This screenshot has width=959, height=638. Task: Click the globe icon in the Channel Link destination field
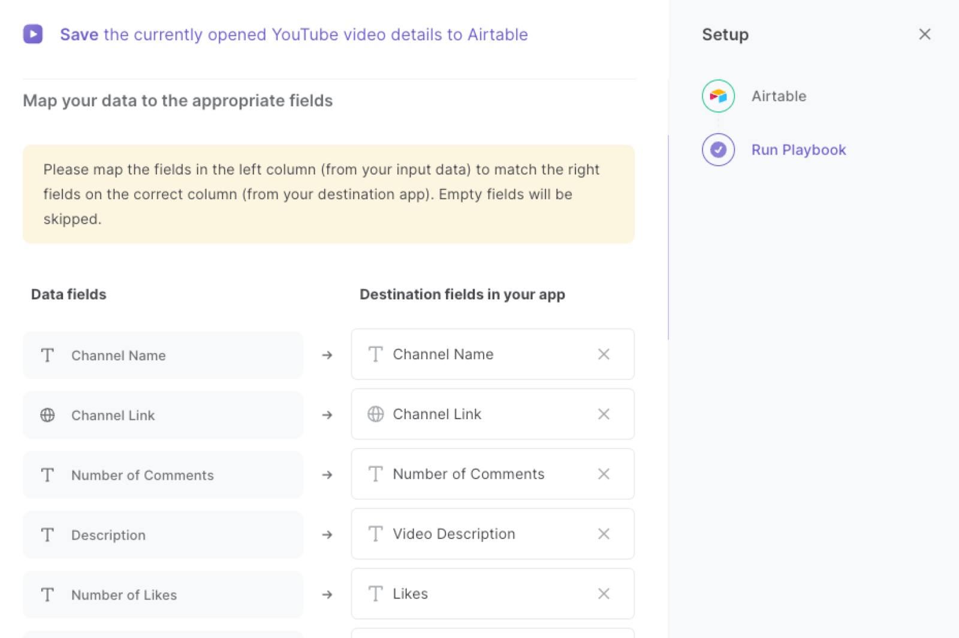point(375,414)
